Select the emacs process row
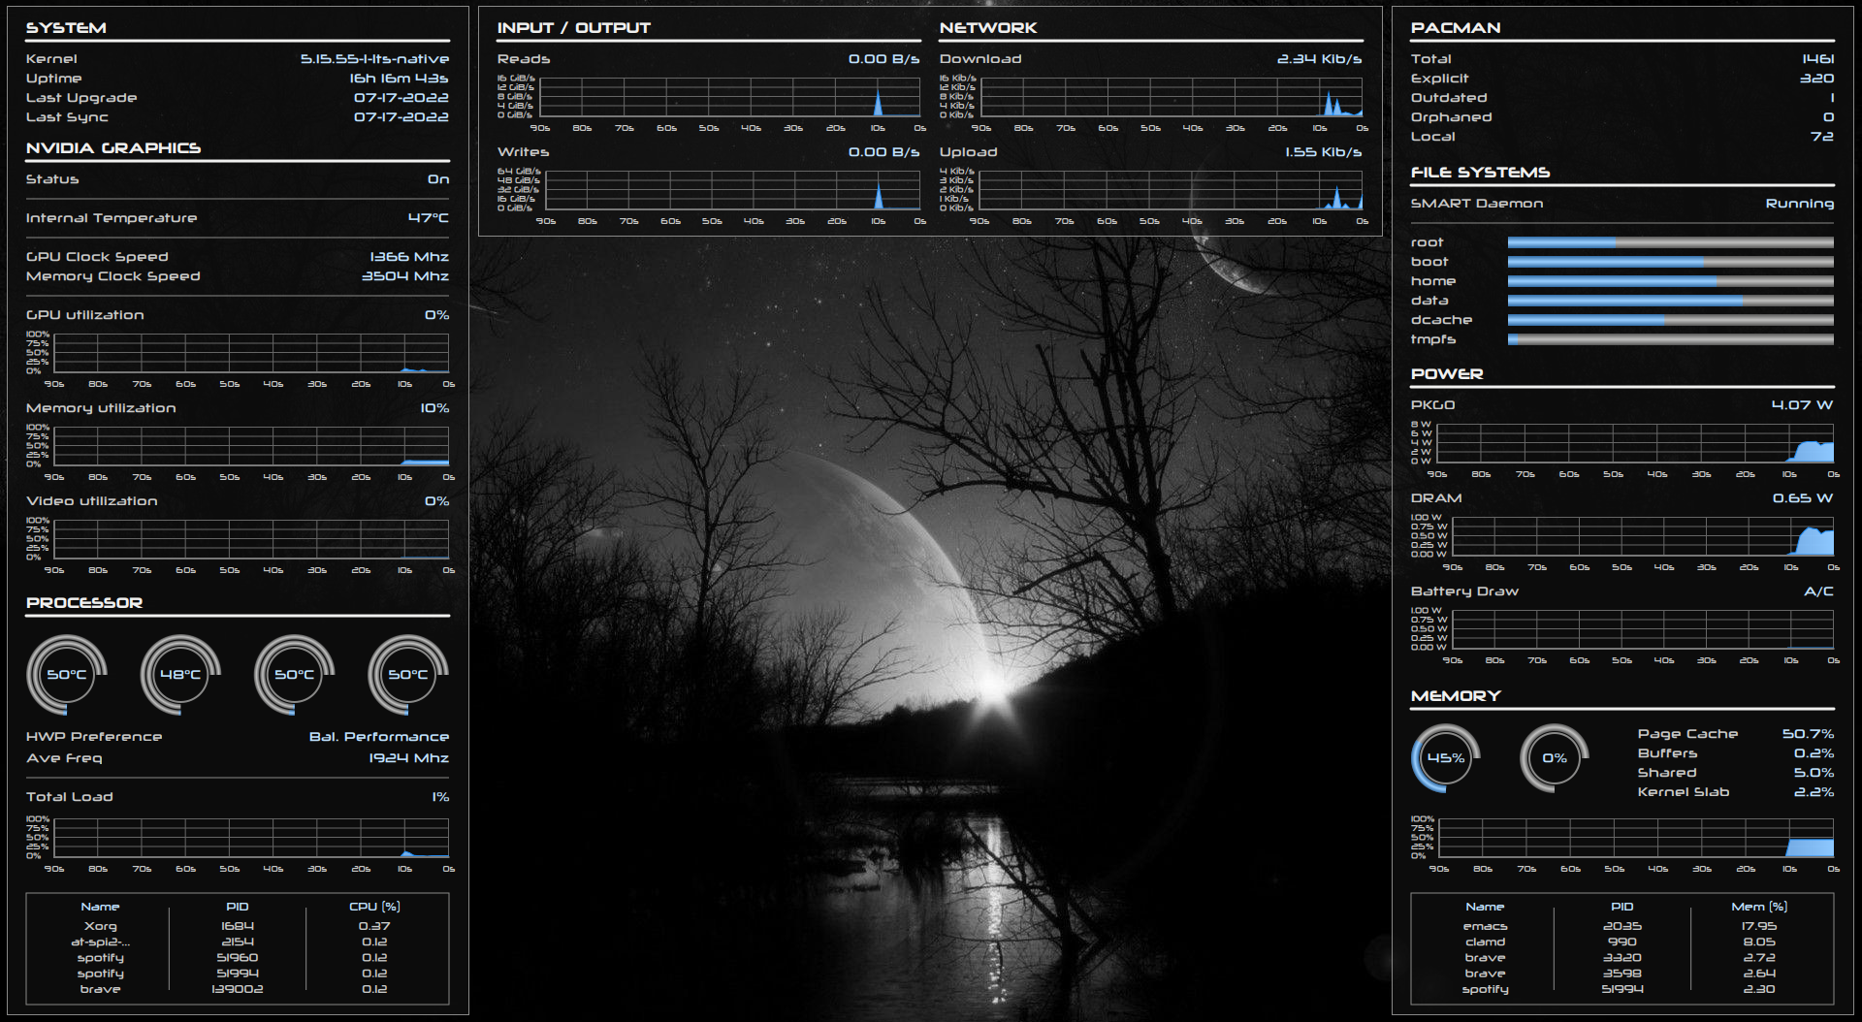1862x1022 pixels. point(1622,926)
